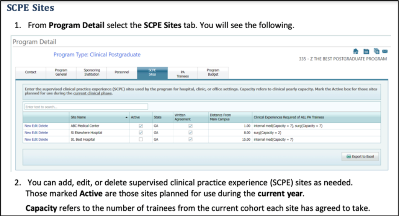Click Edit link for ABC Medical Center
The height and width of the screenshot is (216, 399).
(34, 125)
